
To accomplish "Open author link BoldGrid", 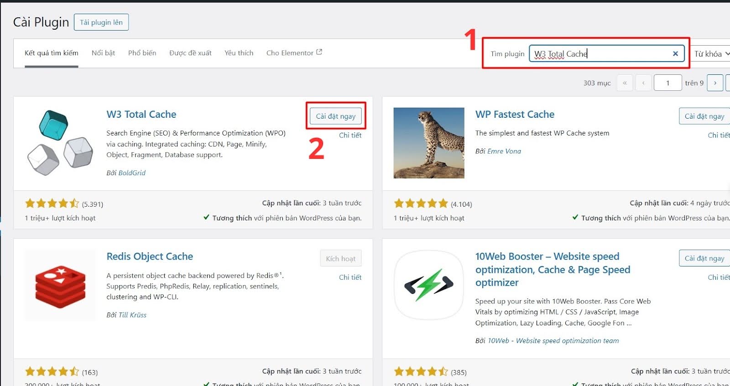I will click(132, 172).
